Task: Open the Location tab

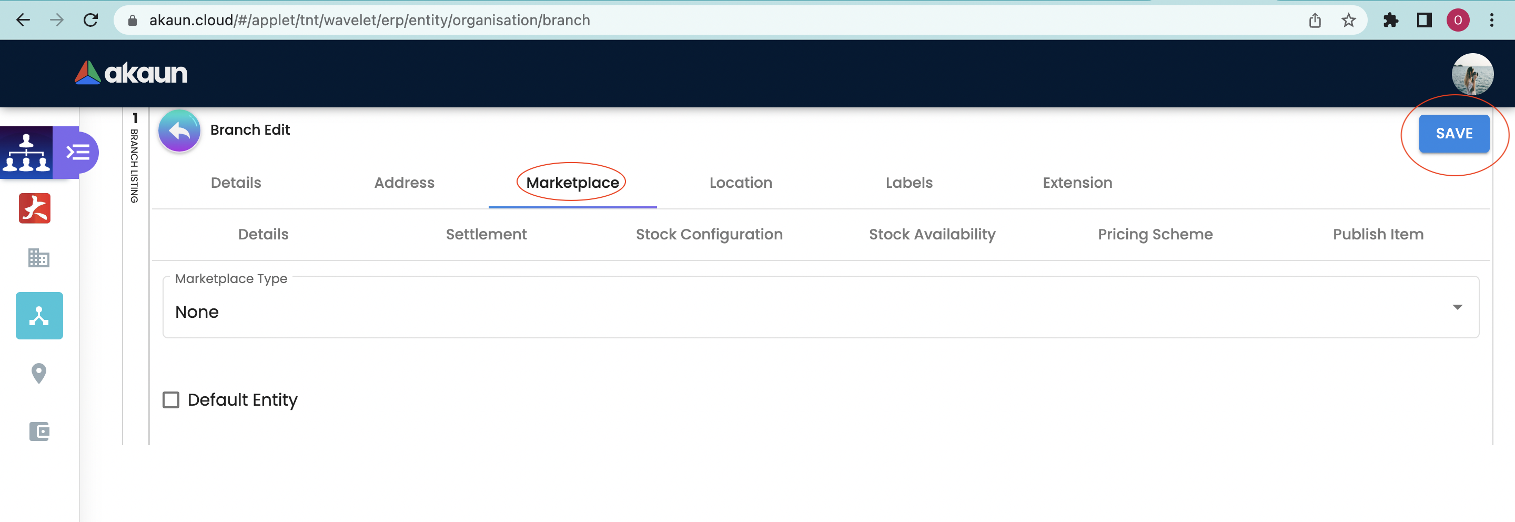Action: (x=741, y=183)
